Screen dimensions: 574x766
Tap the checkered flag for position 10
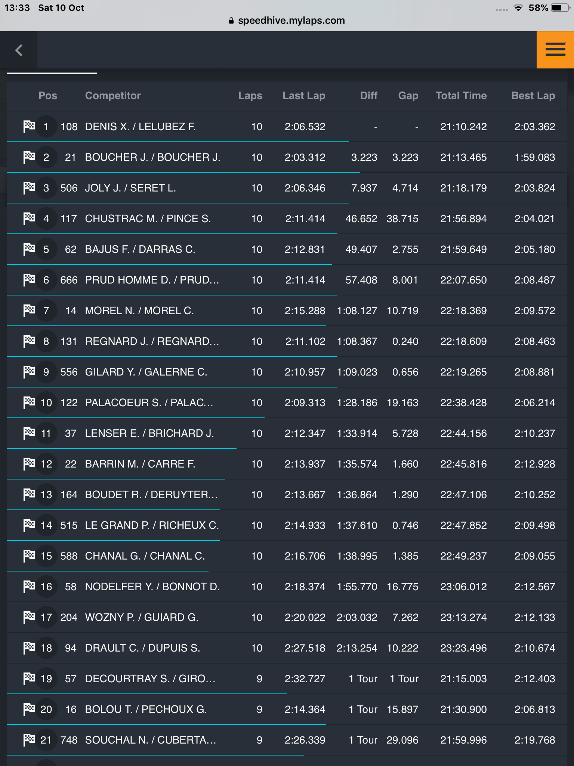click(29, 402)
